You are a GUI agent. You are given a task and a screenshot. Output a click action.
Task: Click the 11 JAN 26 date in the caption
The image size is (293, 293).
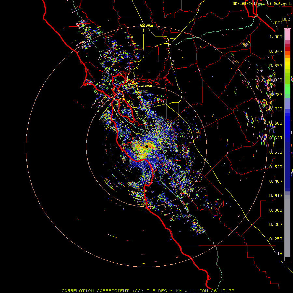tap(204, 291)
